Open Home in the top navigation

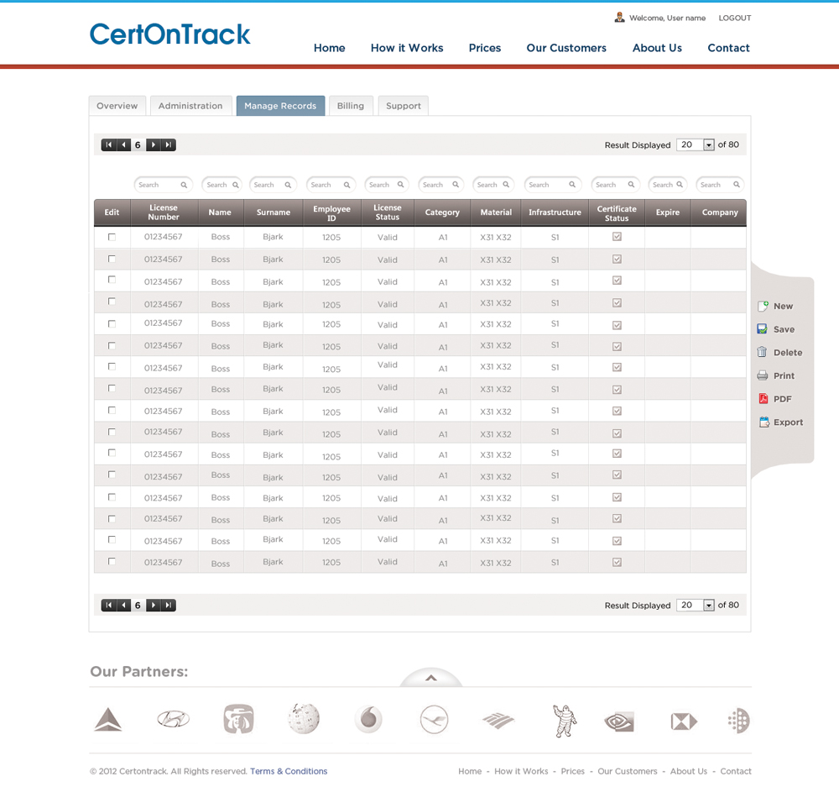[x=330, y=48]
